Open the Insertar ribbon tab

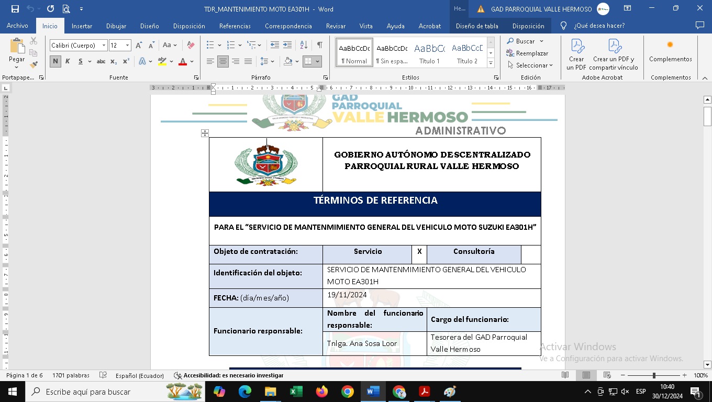coord(82,26)
